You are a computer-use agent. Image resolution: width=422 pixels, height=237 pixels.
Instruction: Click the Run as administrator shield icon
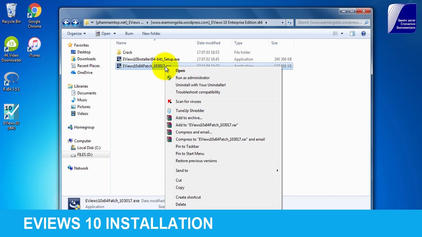pyautogui.click(x=169, y=78)
